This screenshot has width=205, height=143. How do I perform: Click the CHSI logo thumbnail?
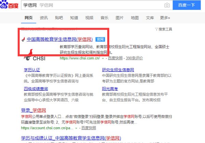coord(35,55)
